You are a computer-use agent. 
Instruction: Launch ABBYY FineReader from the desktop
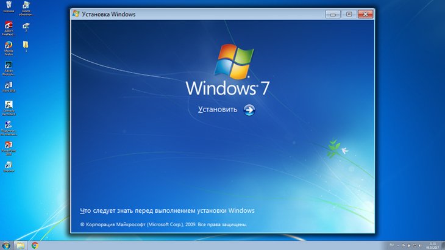tap(9, 29)
